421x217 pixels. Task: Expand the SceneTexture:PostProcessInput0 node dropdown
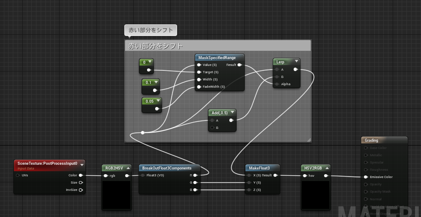82,164
